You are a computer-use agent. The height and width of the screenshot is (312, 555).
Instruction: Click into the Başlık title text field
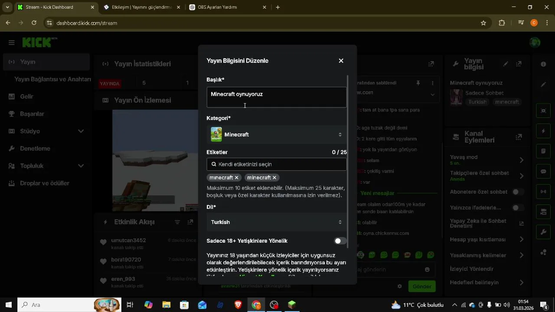pos(276,97)
